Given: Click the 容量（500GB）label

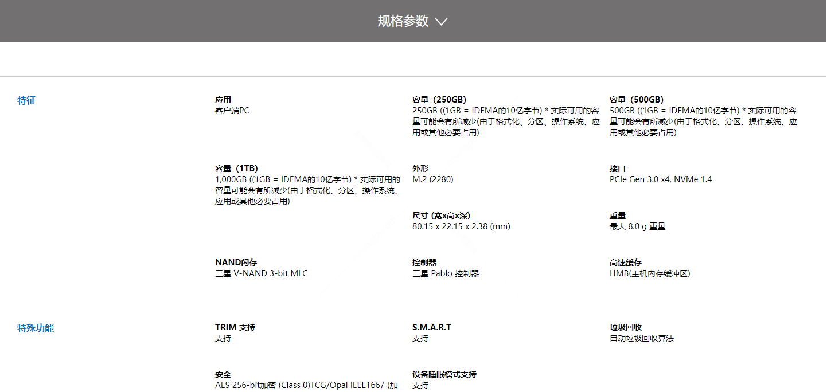Looking at the screenshot, I should tap(637, 100).
